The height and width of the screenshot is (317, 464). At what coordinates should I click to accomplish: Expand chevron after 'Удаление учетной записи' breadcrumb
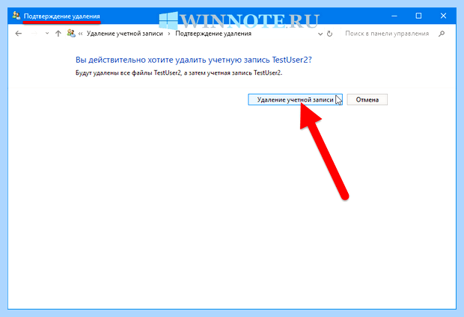pyautogui.click(x=169, y=34)
